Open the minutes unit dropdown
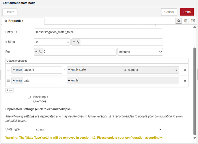This screenshot has height=144, width=198. (140, 52)
